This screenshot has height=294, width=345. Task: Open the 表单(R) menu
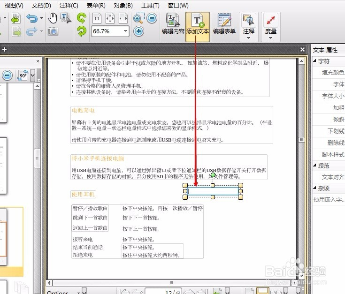point(96,6)
